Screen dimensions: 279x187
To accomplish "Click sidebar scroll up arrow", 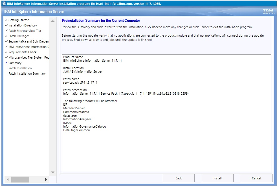I will (x=53, y=21).
